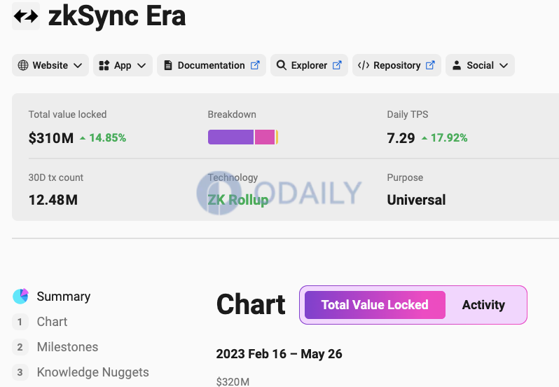Click the Breakdown label
Image resolution: width=559 pixels, height=387 pixels.
point(232,114)
